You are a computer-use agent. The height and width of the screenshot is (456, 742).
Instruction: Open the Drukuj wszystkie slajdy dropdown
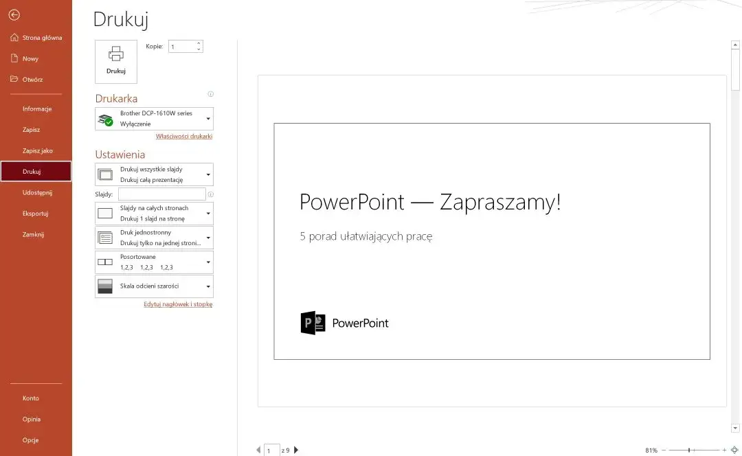pyautogui.click(x=155, y=174)
